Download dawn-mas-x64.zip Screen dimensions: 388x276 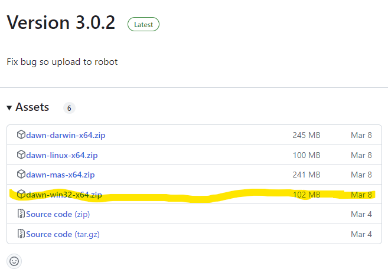60,175
